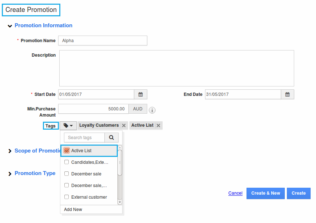Select External customer in the tag menu
Image resolution: width=316 pixels, height=223 pixels.
pyautogui.click(x=89, y=197)
